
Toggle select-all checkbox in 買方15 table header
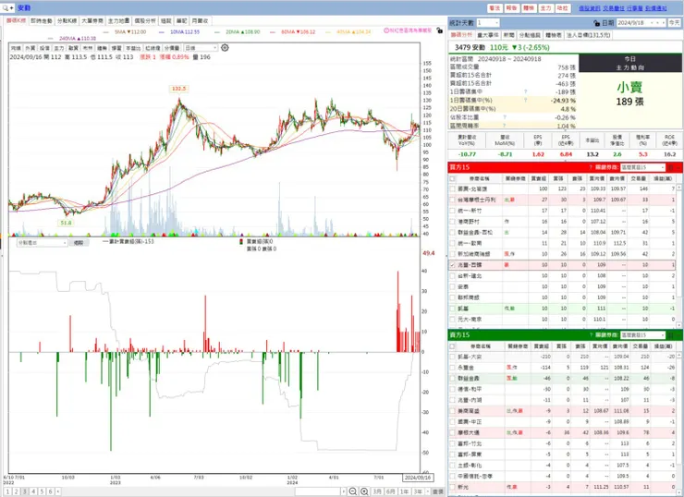pos(452,178)
